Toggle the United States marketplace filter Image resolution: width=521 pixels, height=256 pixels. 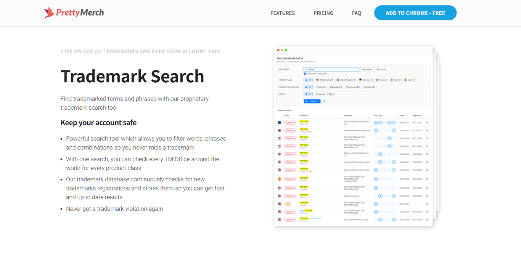[325, 80]
